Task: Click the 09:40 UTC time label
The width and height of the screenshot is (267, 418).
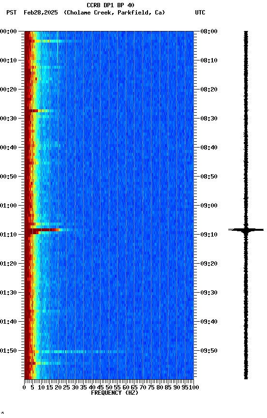Action: (x=209, y=322)
